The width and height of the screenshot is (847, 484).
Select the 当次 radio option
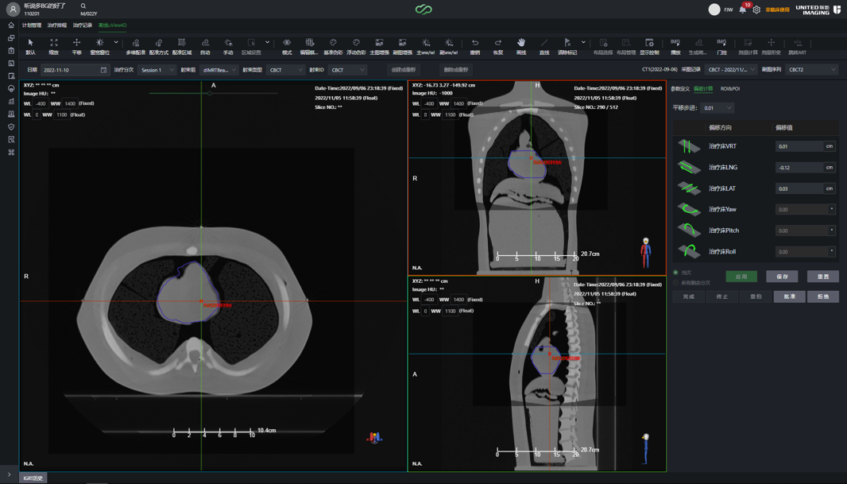(675, 273)
